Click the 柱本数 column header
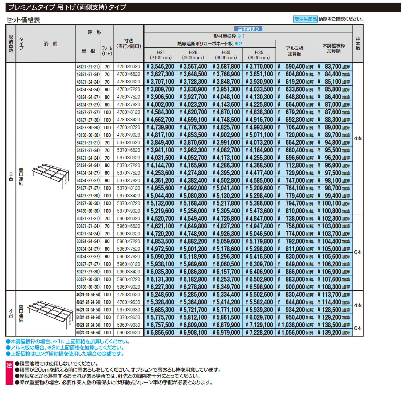This screenshot has width=406, height=393. click(358, 44)
